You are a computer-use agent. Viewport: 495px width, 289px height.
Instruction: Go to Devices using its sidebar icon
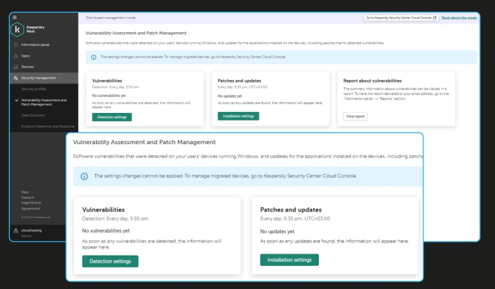(x=16, y=67)
